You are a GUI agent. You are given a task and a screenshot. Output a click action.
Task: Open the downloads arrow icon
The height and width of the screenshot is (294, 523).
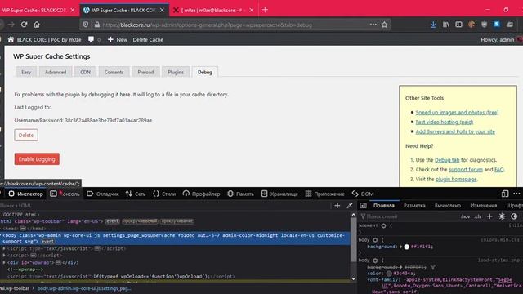[x=433, y=24]
